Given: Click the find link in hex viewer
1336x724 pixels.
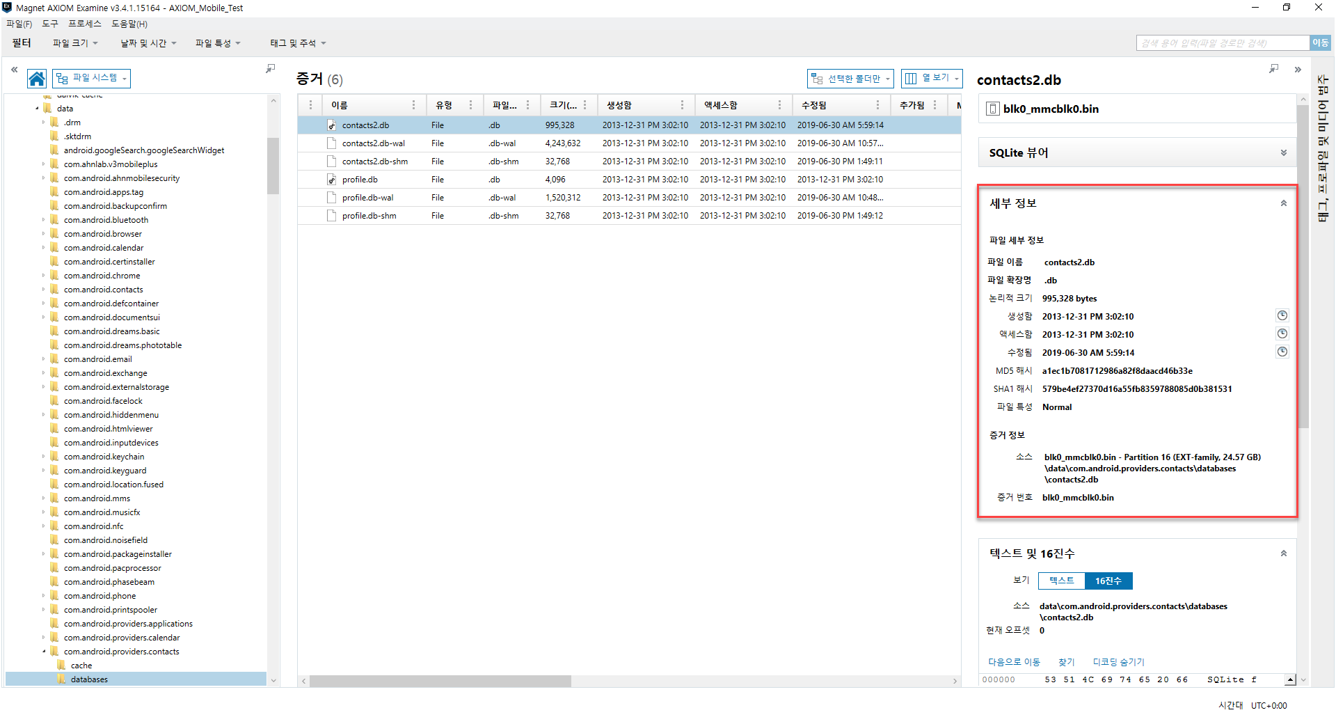Looking at the screenshot, I should click(1066, 662).
